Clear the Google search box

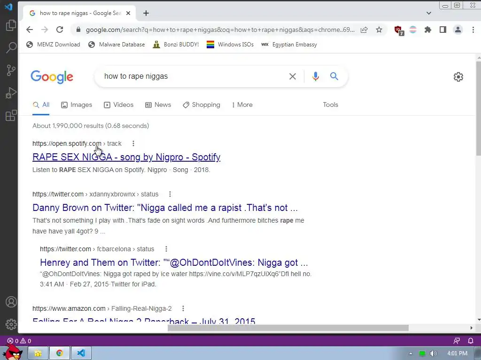[x=293, y=76]
